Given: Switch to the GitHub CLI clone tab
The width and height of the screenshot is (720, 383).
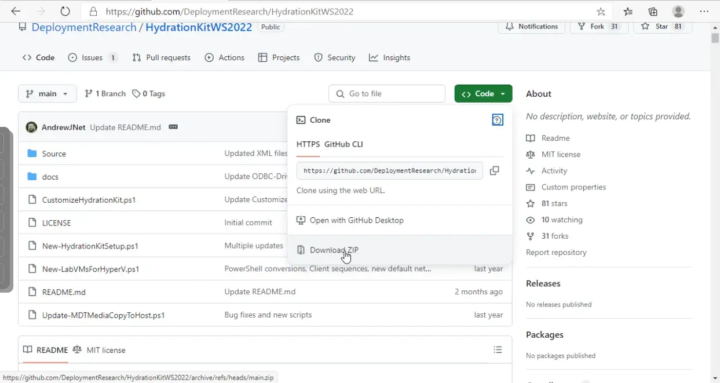Looking at the screenshot, I should point(343,144).
